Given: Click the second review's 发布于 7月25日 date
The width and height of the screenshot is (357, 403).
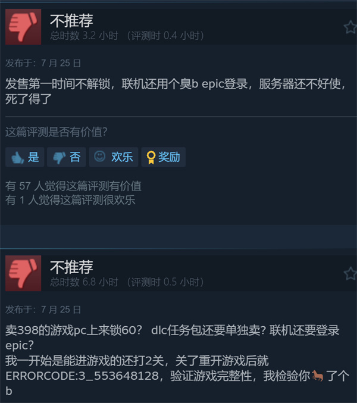Looking at the screenshot, I should point(43,310).
